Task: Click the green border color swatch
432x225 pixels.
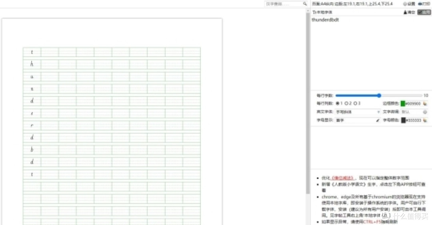Action: point(403,104)
